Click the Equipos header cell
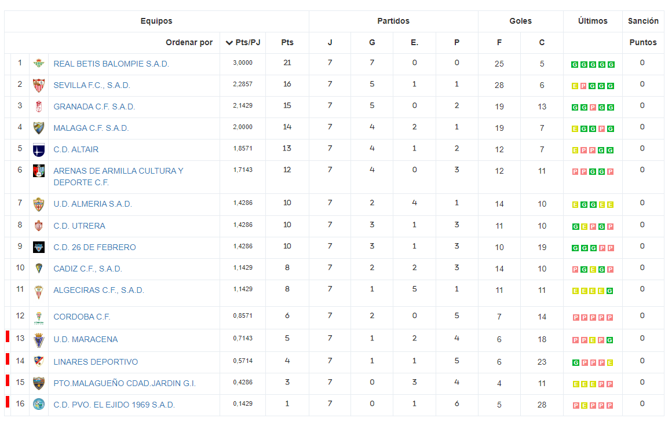672x422 pixels. (x=156, y=21)
